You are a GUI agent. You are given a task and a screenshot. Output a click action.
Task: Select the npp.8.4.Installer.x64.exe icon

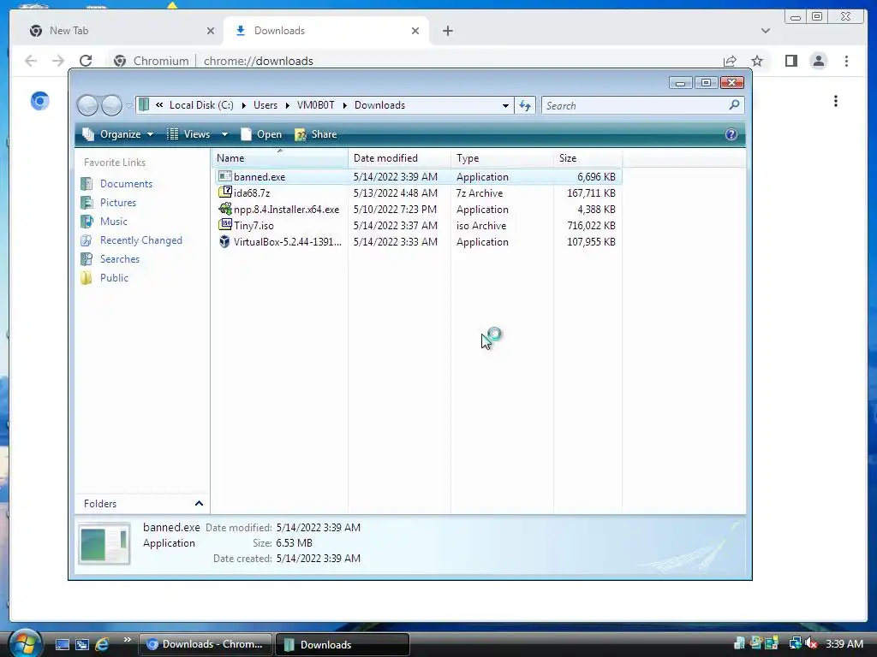tap(225, 209)
